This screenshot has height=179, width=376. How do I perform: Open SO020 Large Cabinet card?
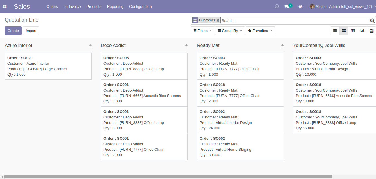tap(48, 66)
